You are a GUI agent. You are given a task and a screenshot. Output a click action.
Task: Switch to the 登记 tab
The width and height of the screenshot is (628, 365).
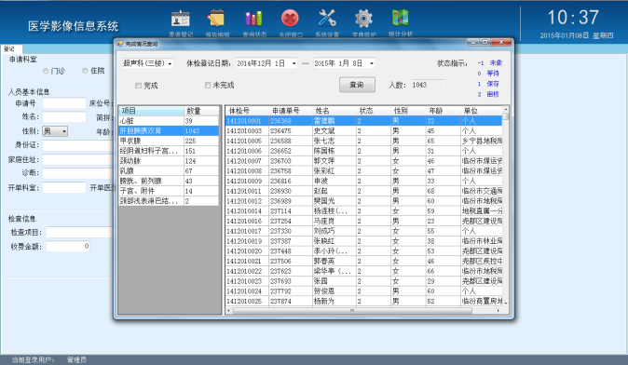pos(11,48)
